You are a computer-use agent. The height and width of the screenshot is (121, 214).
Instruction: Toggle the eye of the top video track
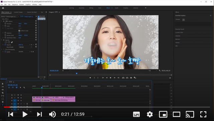[21, 95]
